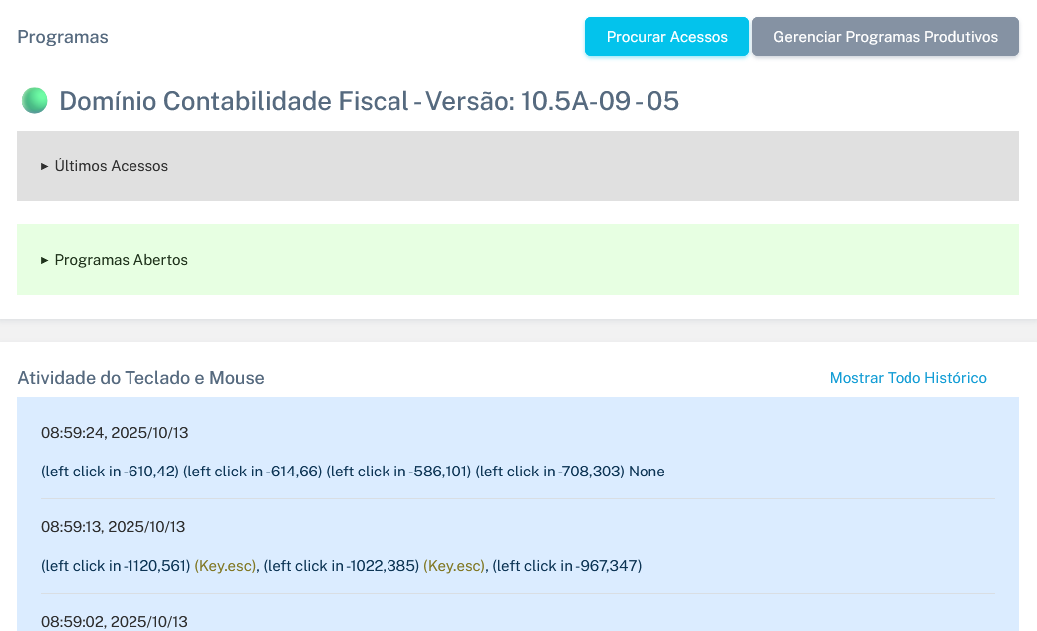Image resolution: width=1037 pixels, height=631 pixels.
Task: Click the triangle arrow before Programas Abertos
Action: click(45, 260)
